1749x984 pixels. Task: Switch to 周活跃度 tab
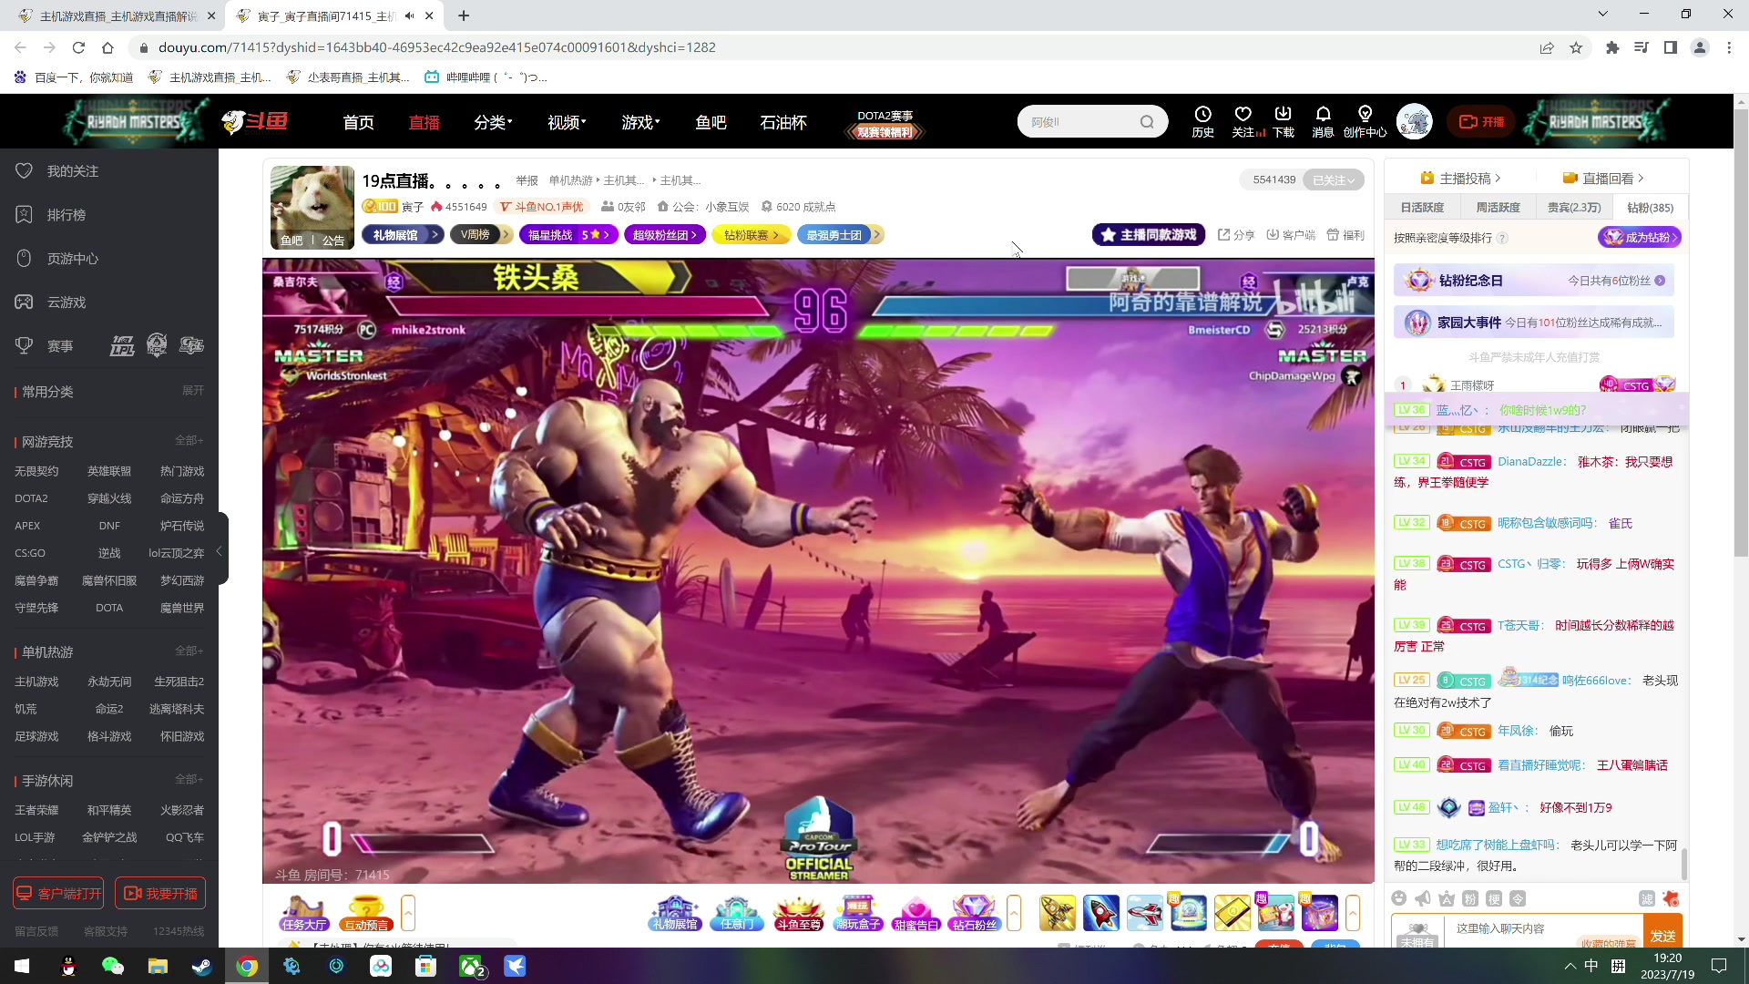(1498, 208)
